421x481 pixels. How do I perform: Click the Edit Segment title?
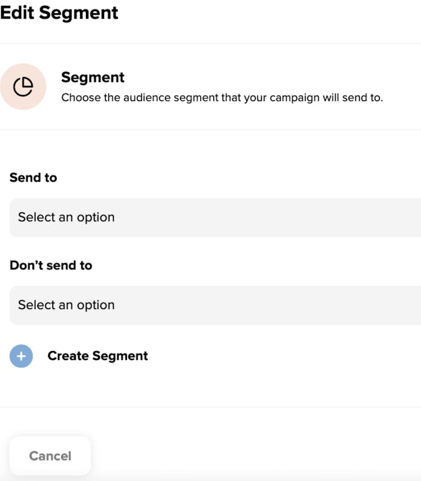(59, 13)
